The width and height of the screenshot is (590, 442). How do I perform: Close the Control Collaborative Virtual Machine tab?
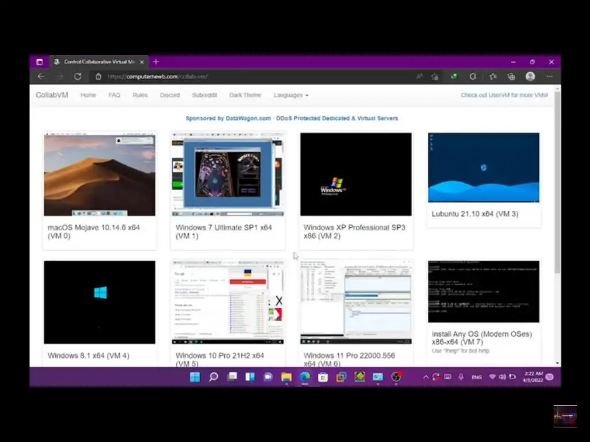pyautogui.click(x=142, y=62)
